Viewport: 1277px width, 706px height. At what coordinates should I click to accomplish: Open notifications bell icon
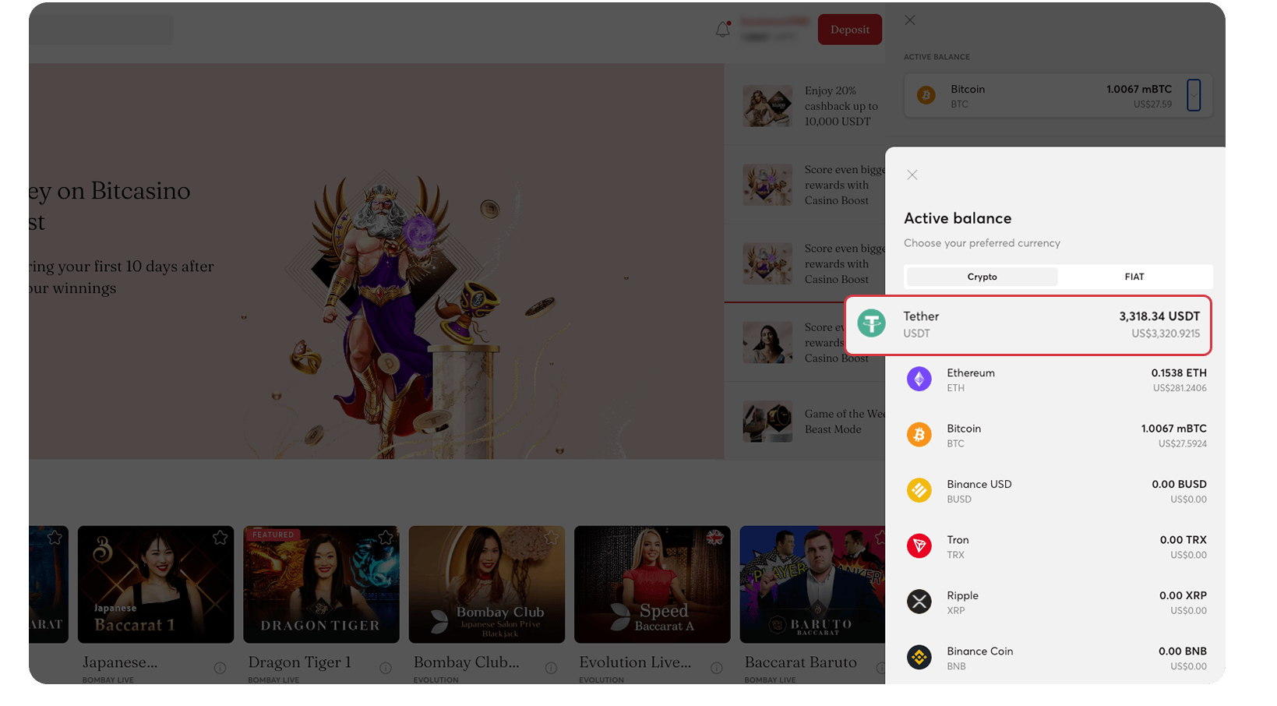click(x=723, y=30)
